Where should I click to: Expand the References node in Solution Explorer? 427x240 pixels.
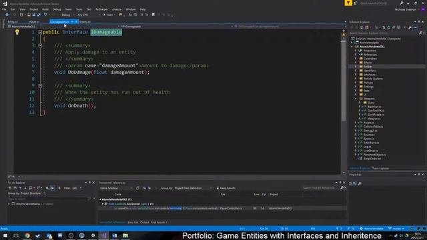(356, 55)
